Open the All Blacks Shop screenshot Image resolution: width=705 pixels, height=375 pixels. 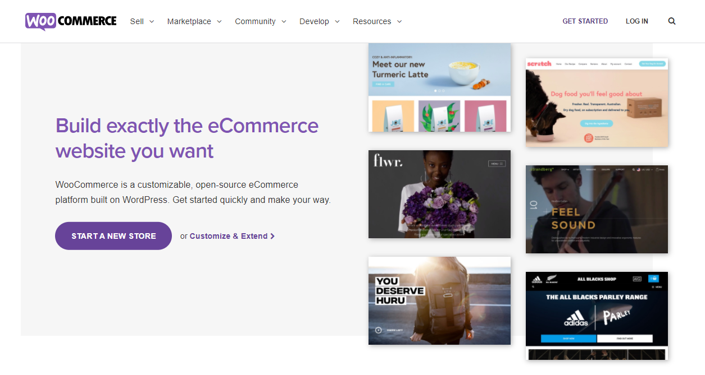597,316
